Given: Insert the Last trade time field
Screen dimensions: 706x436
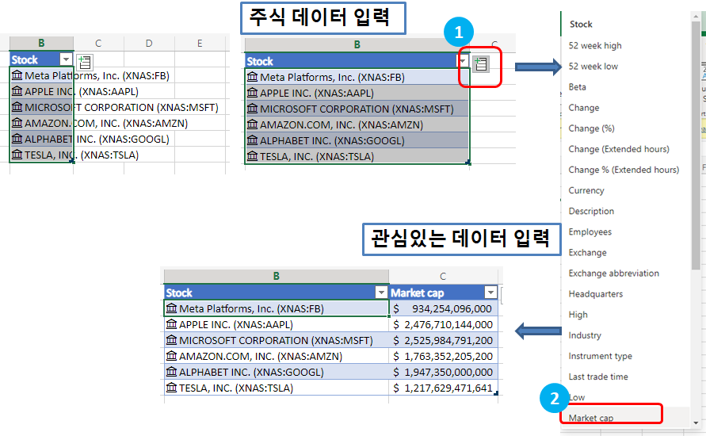Looking at the screenshot, I should [598, 377].
